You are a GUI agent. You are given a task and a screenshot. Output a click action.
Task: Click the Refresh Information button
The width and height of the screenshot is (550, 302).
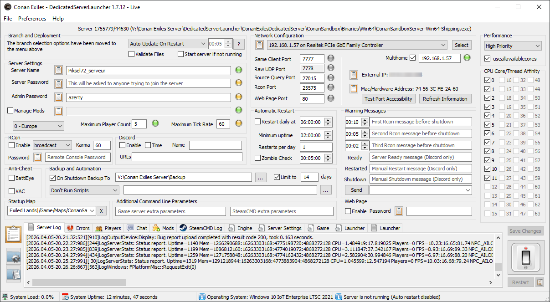445,99
